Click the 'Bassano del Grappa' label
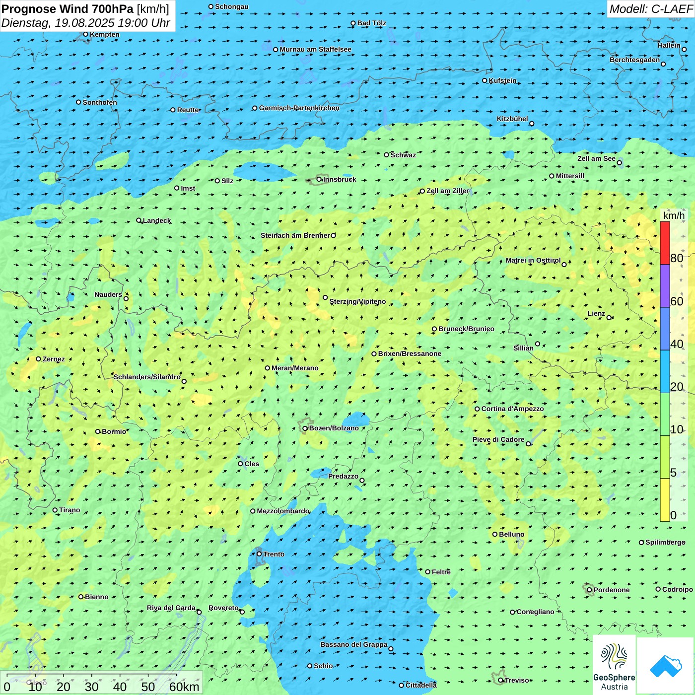 [354, 644]
